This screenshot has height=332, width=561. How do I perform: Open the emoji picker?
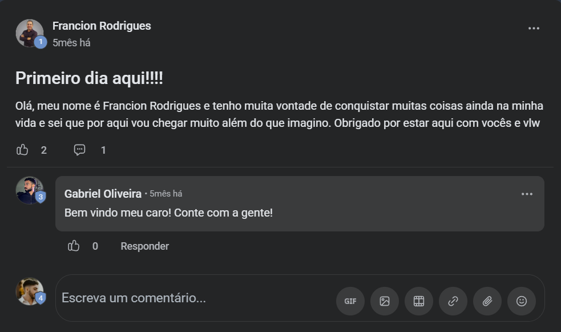pyautogui.click(x=522, y=301)
